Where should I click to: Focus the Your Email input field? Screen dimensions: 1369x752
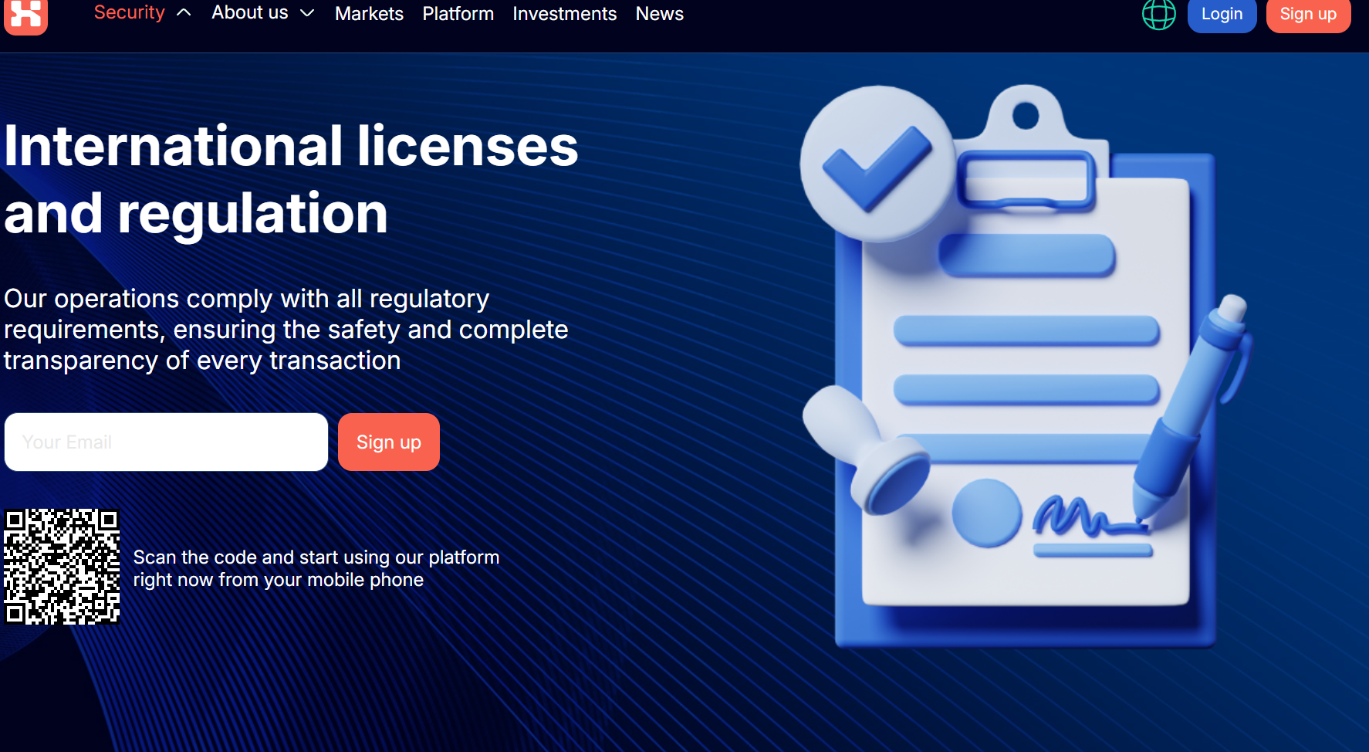coord(166,442)
